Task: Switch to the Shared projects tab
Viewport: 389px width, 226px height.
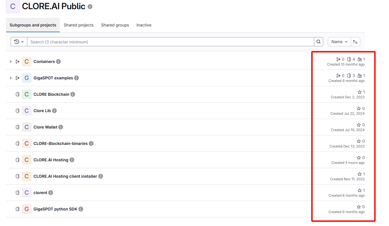Action: coord(78,25)
